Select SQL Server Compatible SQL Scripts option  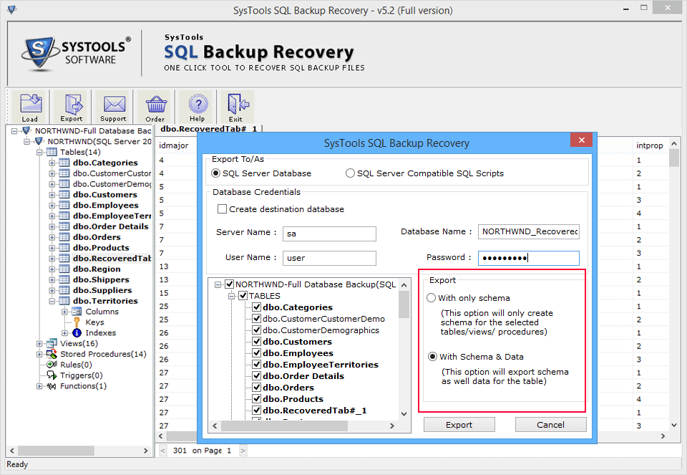coord(350,173)
